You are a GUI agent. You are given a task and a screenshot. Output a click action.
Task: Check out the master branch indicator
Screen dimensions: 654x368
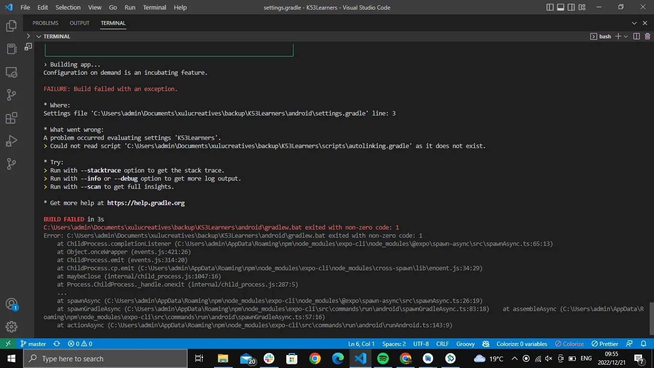(x=33, y=344)
